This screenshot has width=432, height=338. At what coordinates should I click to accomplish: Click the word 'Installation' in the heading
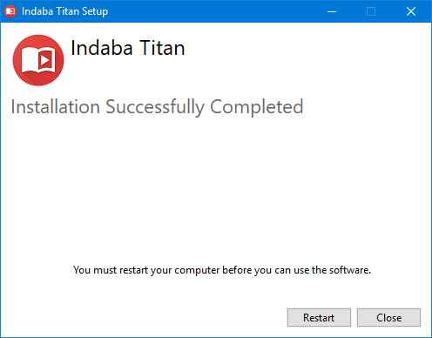pyautogui.click(x=56, y=107)
